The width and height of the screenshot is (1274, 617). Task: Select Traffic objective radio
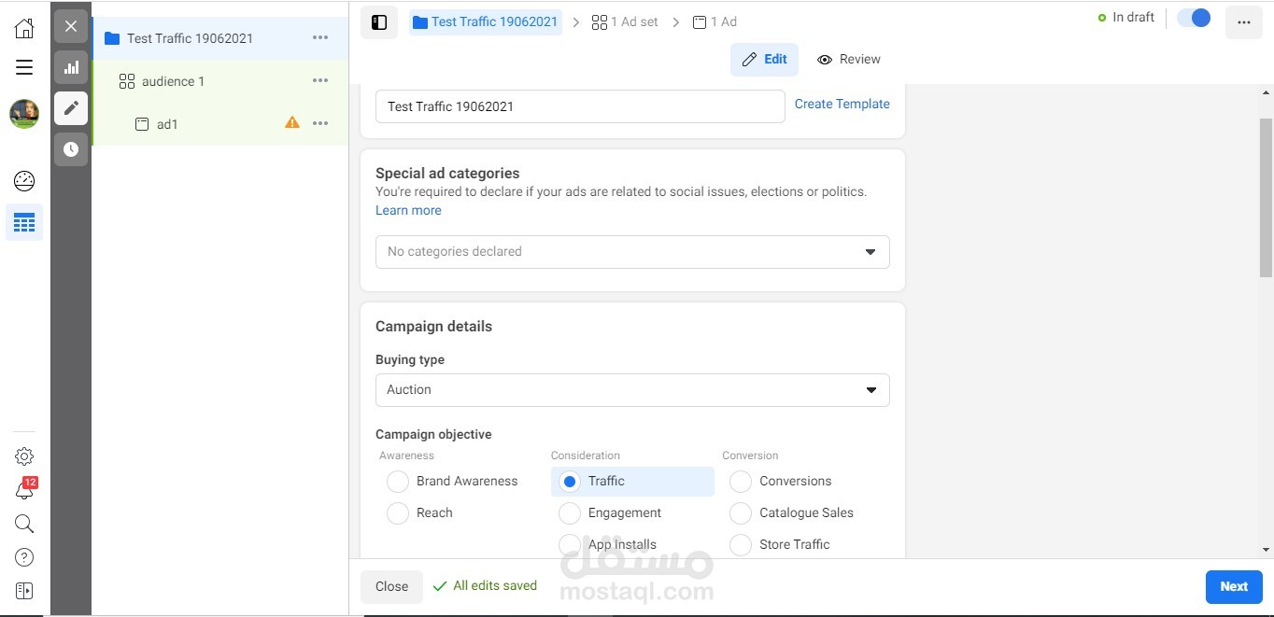(569, 481)
